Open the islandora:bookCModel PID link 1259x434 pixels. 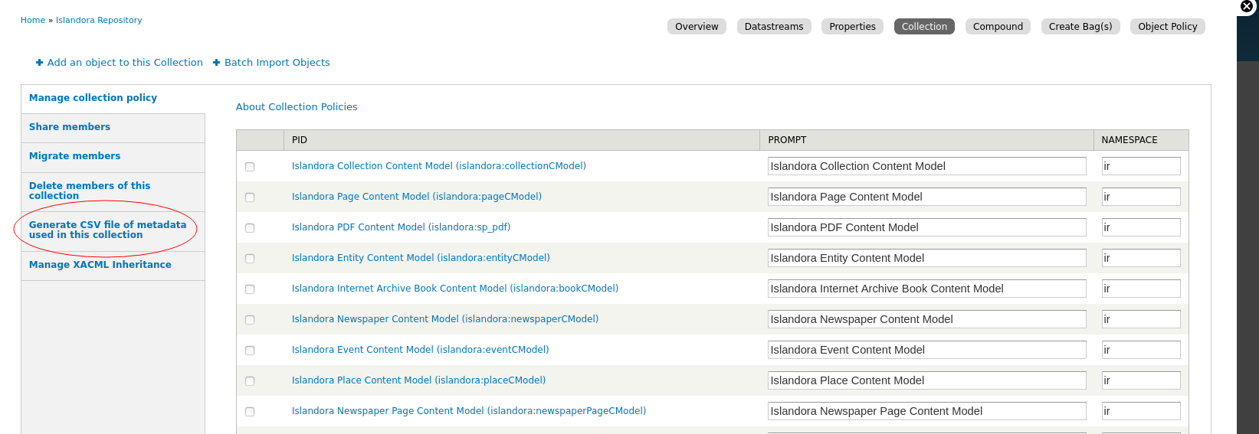point(455,289)
